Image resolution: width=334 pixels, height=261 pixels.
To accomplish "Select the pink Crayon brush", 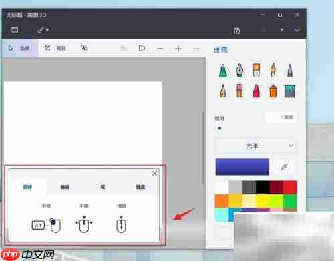I will coord(257,91).
